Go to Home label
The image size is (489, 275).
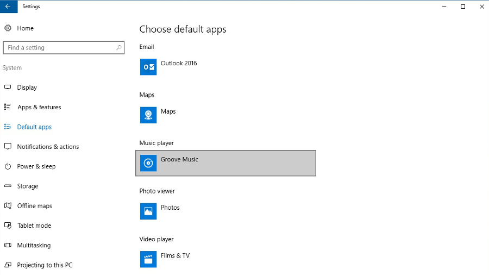pos(25,28)
